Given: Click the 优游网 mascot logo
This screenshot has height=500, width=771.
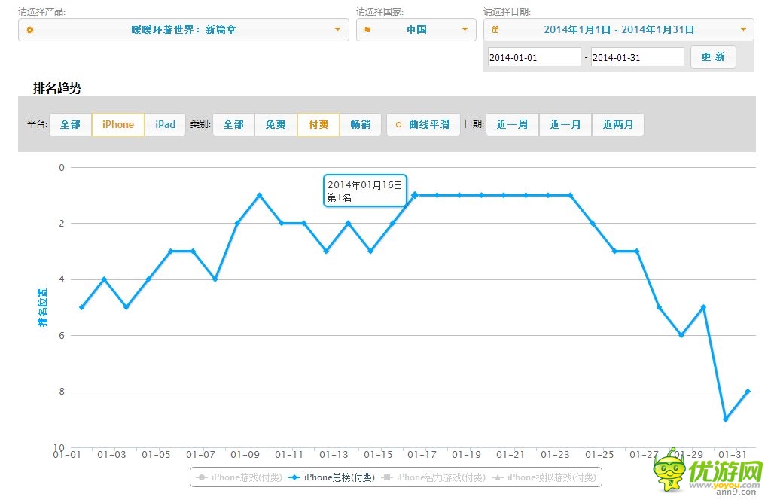Looking at the screenshot, I should 670,472.
